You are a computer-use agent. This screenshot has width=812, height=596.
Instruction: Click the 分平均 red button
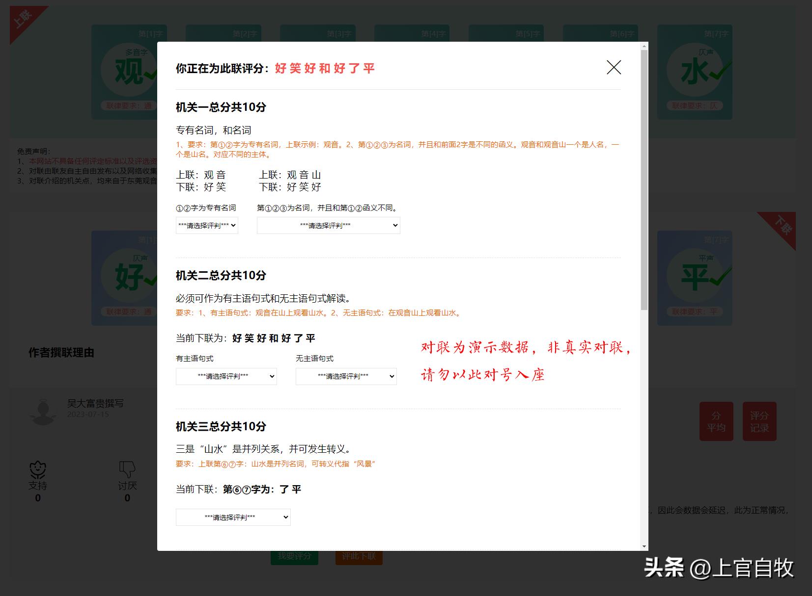coord(716,421)
